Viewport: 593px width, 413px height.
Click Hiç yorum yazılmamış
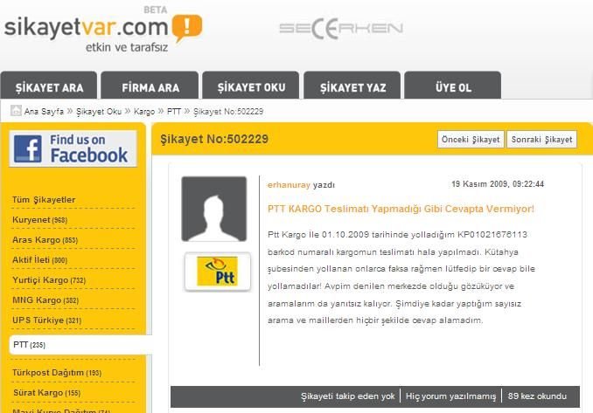[450, 396]
